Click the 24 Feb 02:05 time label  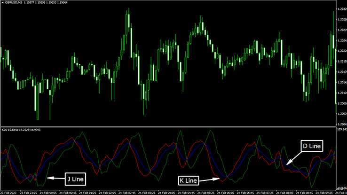(x=107, y=193)
